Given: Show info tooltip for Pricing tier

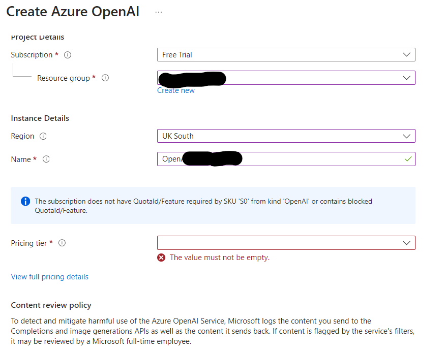Looking at the screenshot, I should tap(62, 243).
